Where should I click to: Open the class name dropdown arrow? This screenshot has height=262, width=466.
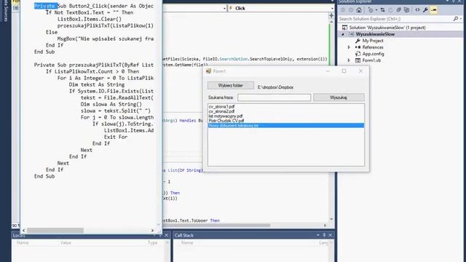[224, 8]
